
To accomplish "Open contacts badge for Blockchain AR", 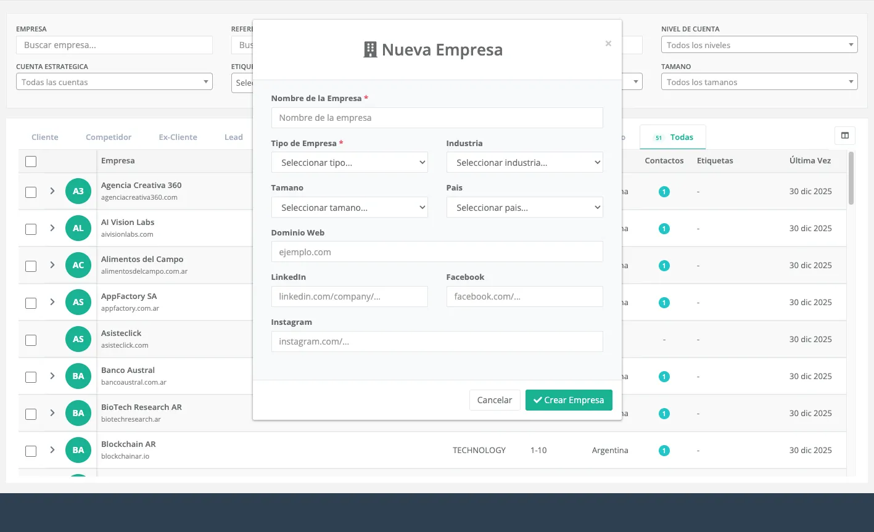I will (x=664, y=451).
